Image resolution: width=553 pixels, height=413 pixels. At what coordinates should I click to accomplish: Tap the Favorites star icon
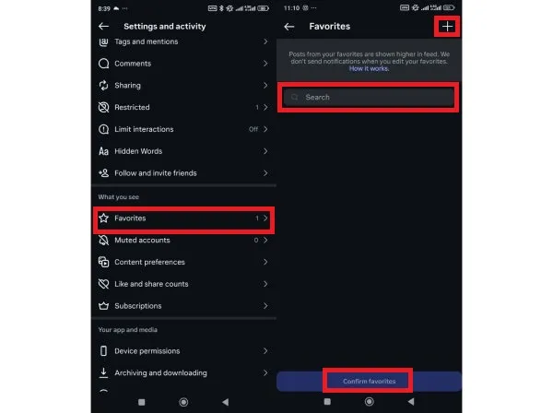click(x=103, y=218)
